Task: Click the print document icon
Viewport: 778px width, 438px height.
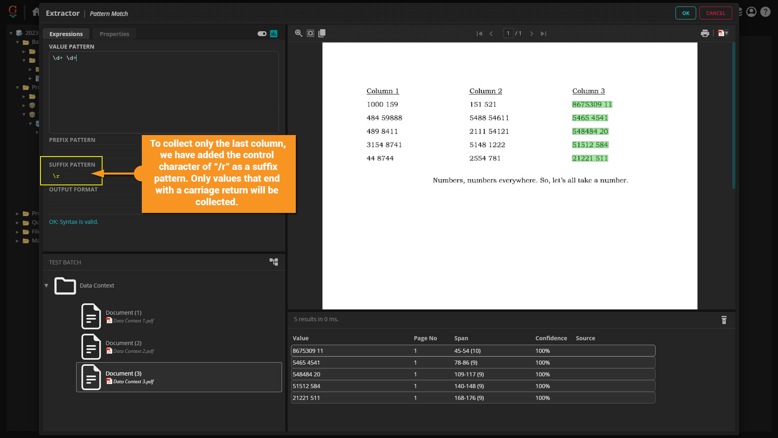Action: pos(705,33)
